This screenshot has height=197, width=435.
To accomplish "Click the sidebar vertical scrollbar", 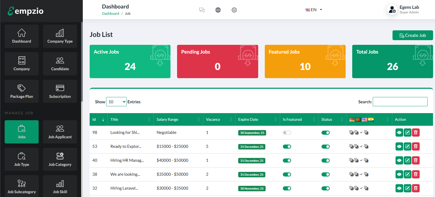I will (82, 63).
